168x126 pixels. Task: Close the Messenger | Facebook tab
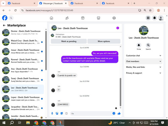coord(66,3)
